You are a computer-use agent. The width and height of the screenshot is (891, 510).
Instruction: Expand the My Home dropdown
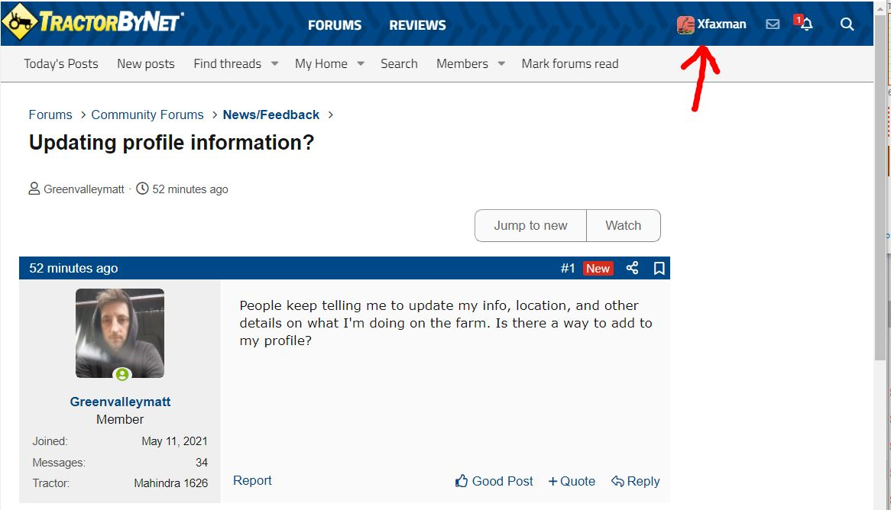(x=361, y=64)
